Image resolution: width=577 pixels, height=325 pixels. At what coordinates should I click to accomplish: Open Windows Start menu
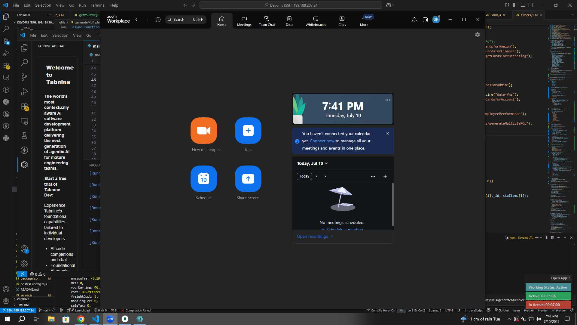7,319
